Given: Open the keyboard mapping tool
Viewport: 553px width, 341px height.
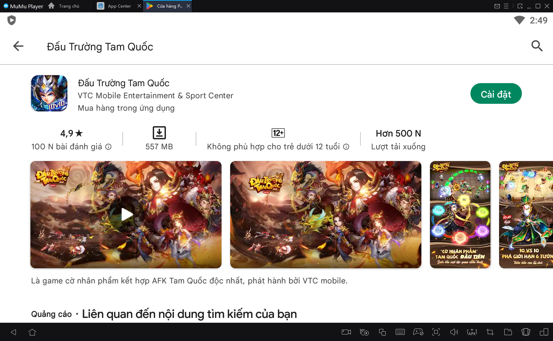Looking at the screenshot, I should pos(400,332).
